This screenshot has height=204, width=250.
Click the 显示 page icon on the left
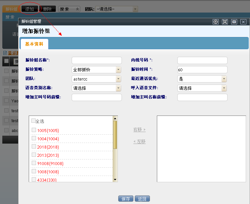pos(5,53)
